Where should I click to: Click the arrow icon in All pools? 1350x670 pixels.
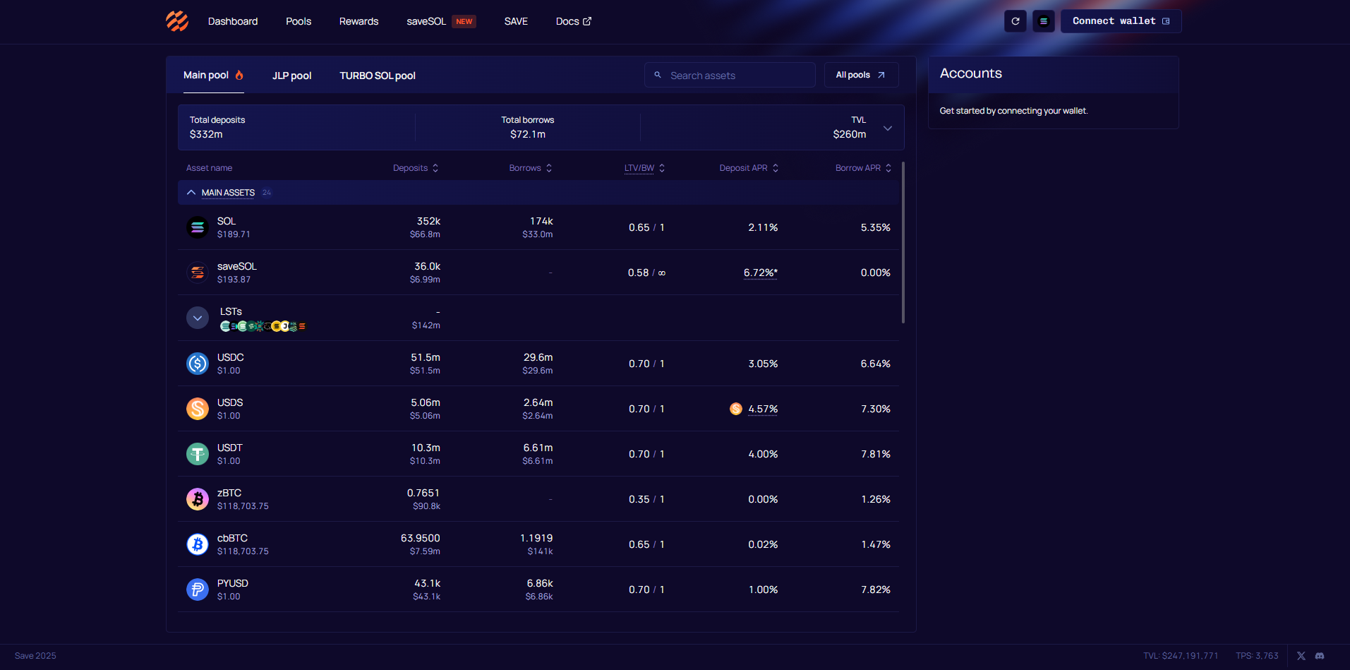[x=881, y=75]
